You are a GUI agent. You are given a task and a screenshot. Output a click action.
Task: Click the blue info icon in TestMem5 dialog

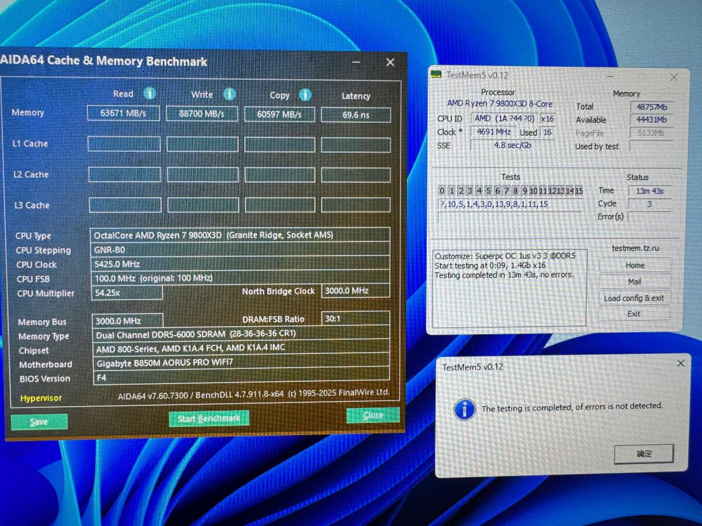tap(465, 409)
